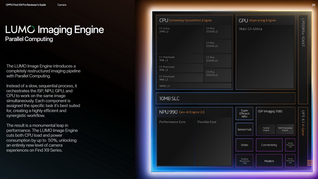318x179 pixels.
Task: Click the "Video" box
Action: coord(244,145)
